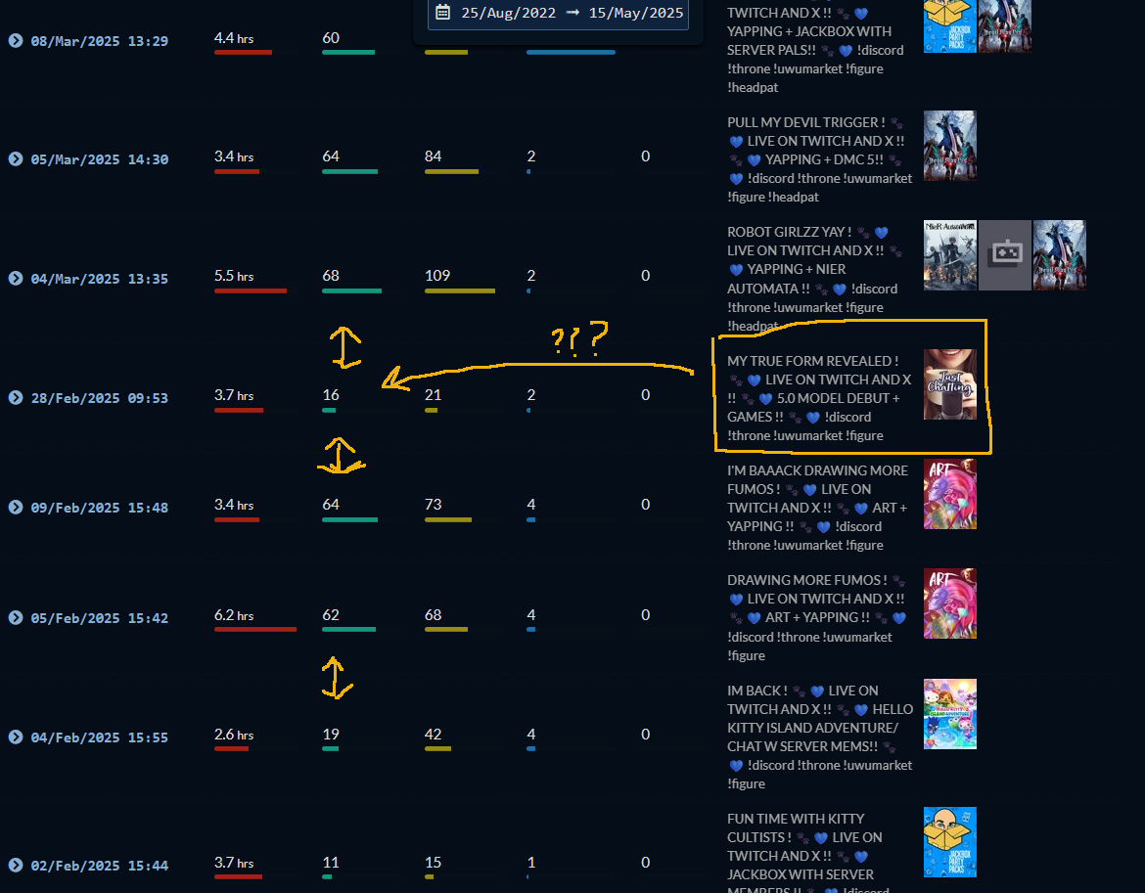Click the Art thumbnail on 09/Feb stream

click(x=950, y=494)
